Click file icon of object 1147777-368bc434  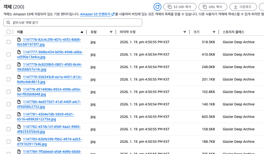pyautogui.click(x=19, y=52)
